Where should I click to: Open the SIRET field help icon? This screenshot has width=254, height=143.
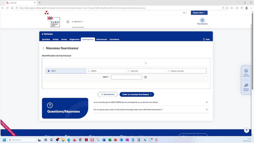click(x=146, y=77)
